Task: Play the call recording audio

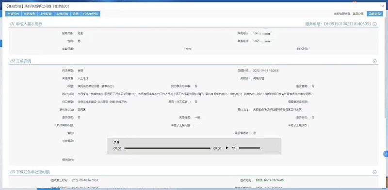Action: 227,148
